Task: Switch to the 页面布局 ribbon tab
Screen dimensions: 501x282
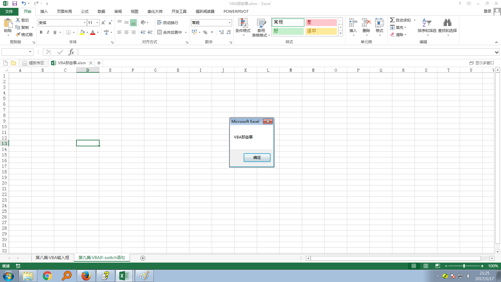Action: (65, 12)
